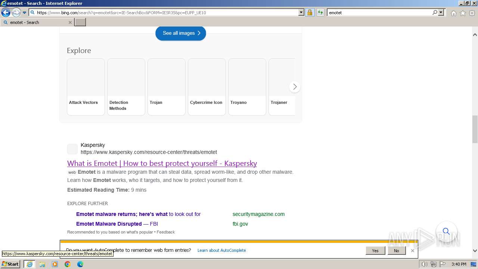Click the Action Center flag icon
This screenshot has width=478, height=269.
(442, 264)
